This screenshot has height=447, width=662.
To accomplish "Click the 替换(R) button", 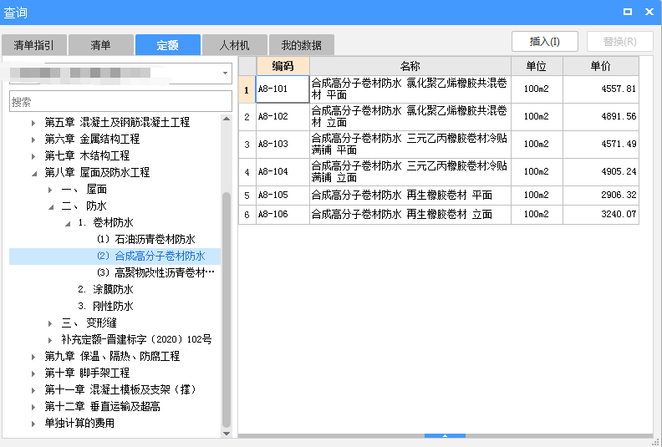I will (619, 42).
